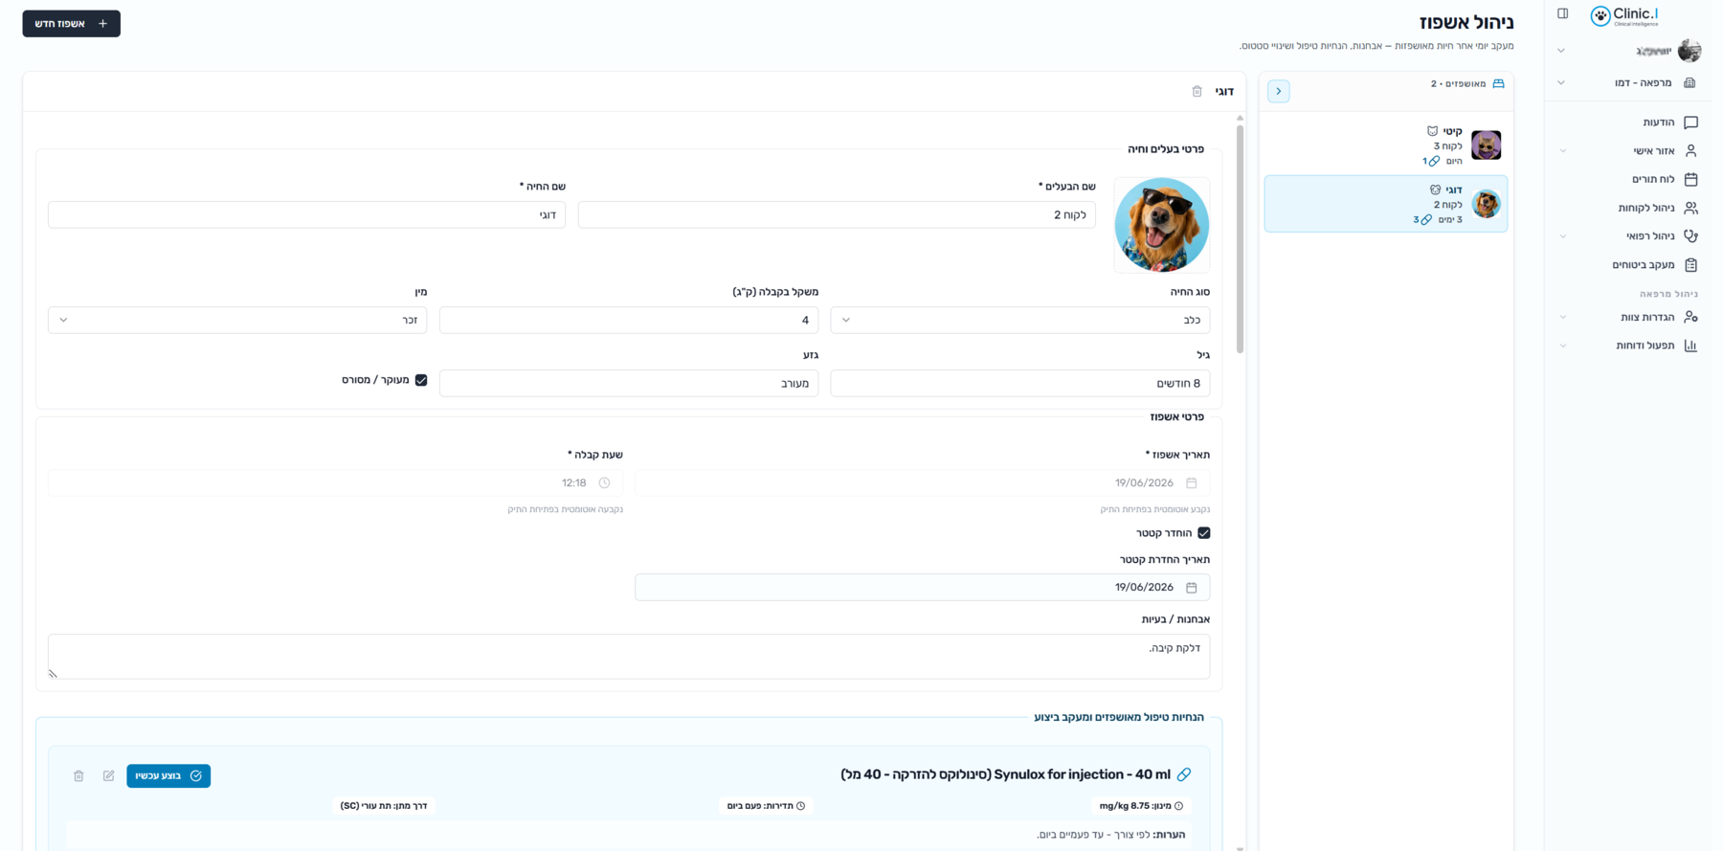Toggle the sidebar collapse icon
The image size is (1723, 851).
coord(1562,13)
